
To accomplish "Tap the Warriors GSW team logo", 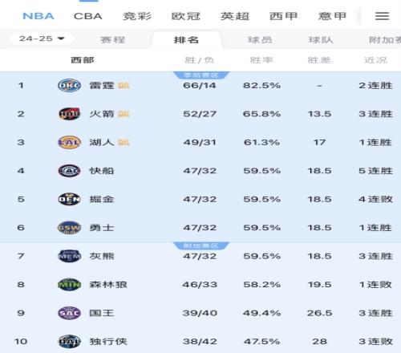I will pos(69,228).
